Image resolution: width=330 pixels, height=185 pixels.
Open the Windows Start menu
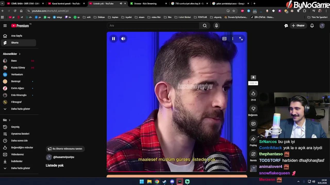pyautogui.click(x=142, y=182)
